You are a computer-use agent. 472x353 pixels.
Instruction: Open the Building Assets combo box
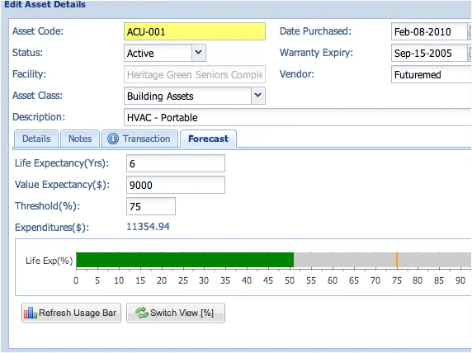point(195,96)
